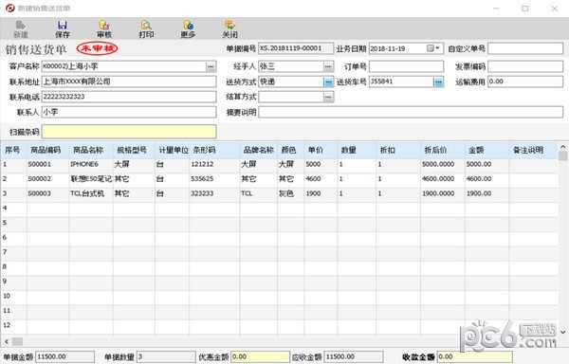This screenshot has width=569, height=364.
Task: Open lookup button beside 经手人 field
Action: [x=328, y=66]
